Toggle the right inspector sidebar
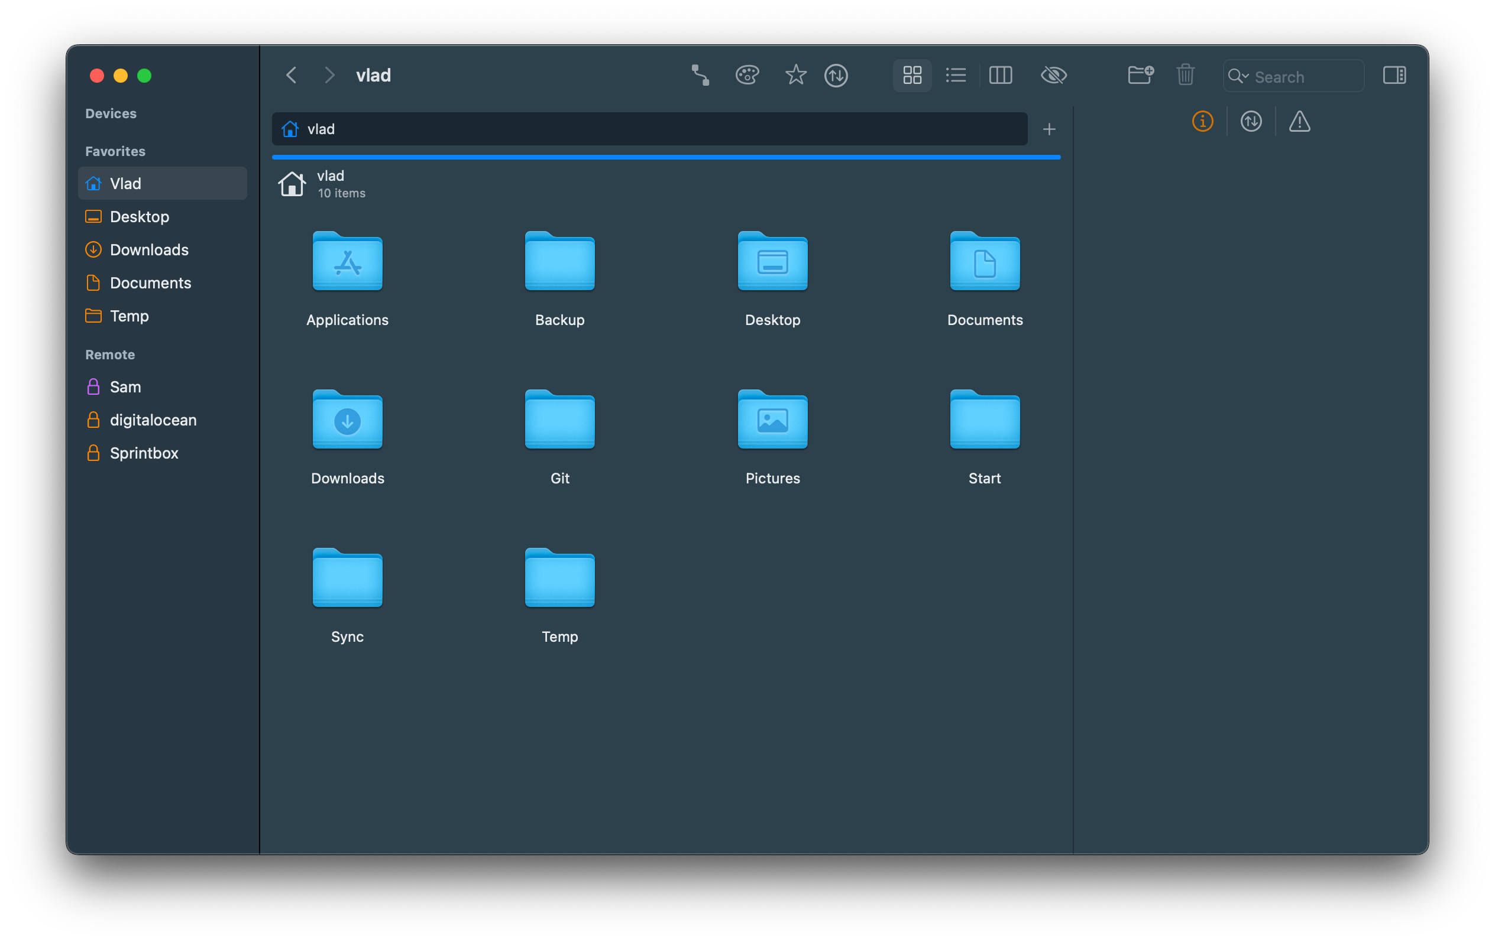 pos(1394,76)
